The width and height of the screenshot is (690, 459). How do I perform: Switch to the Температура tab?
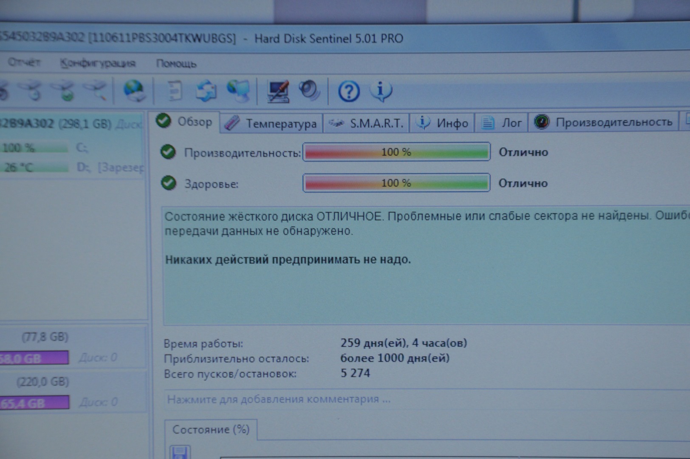click(x=271, y=123)
